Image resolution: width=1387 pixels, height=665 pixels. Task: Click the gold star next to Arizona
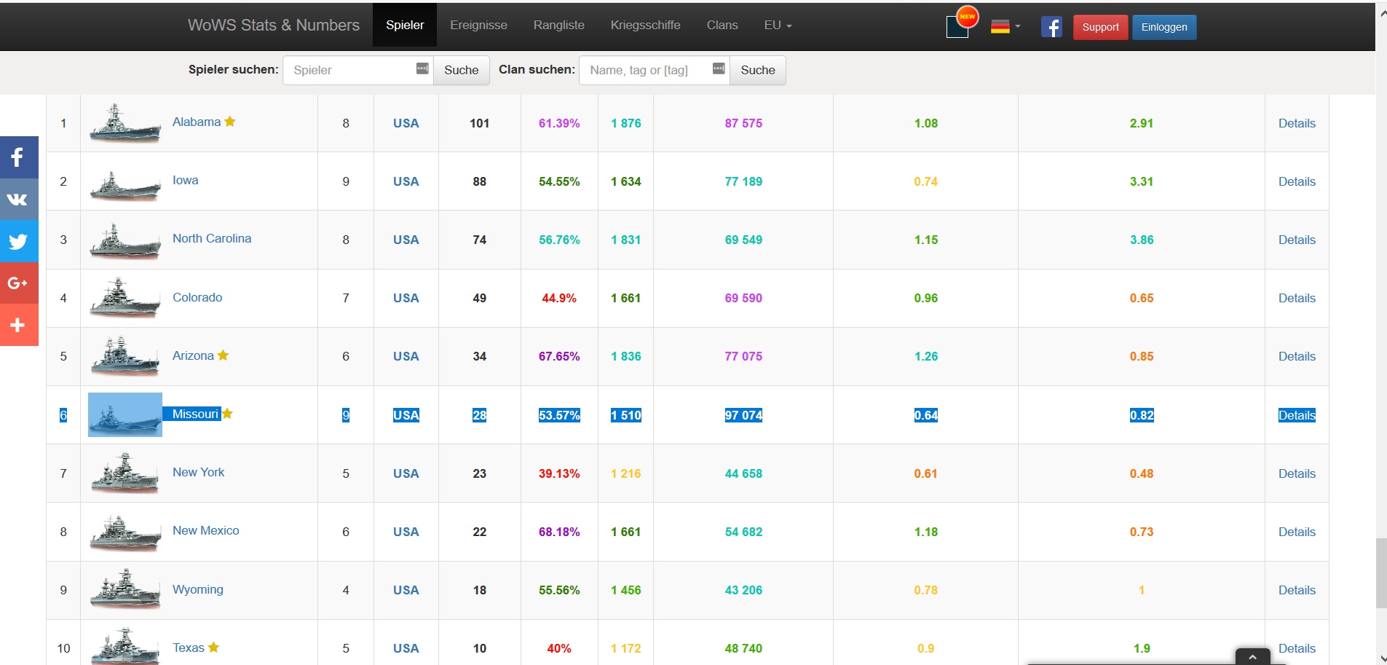tap(223, 355)
